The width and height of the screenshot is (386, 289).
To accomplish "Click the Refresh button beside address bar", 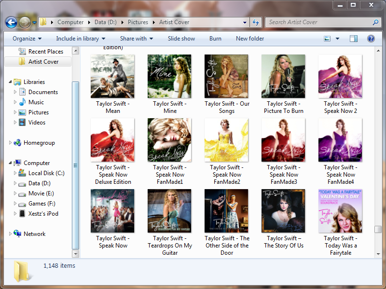I will pyautogui.click(x=256, y=22).
